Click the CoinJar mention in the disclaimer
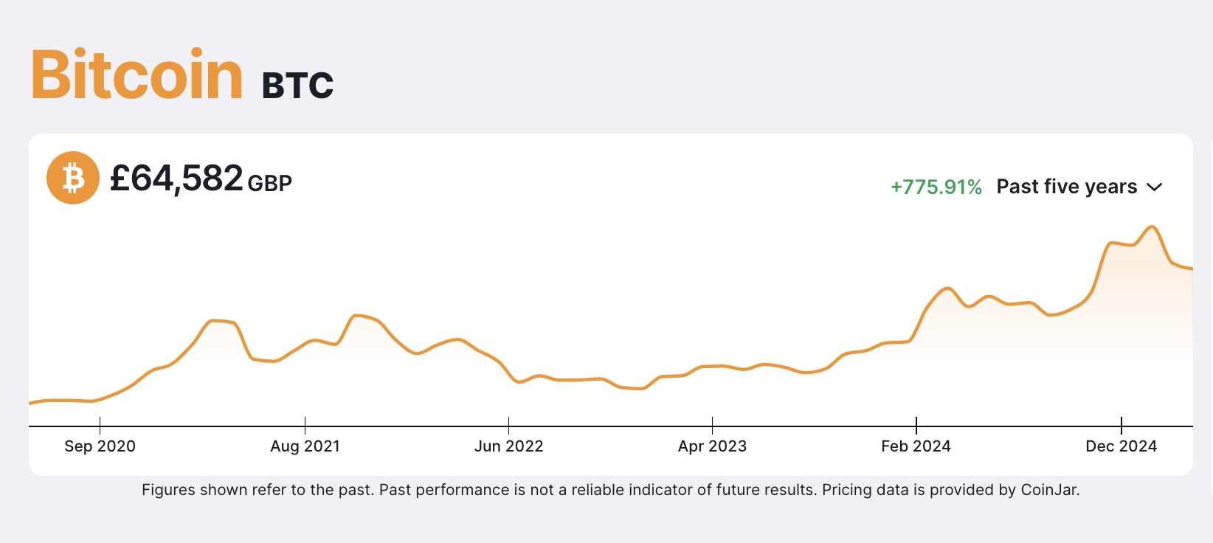 point(1050,489)
